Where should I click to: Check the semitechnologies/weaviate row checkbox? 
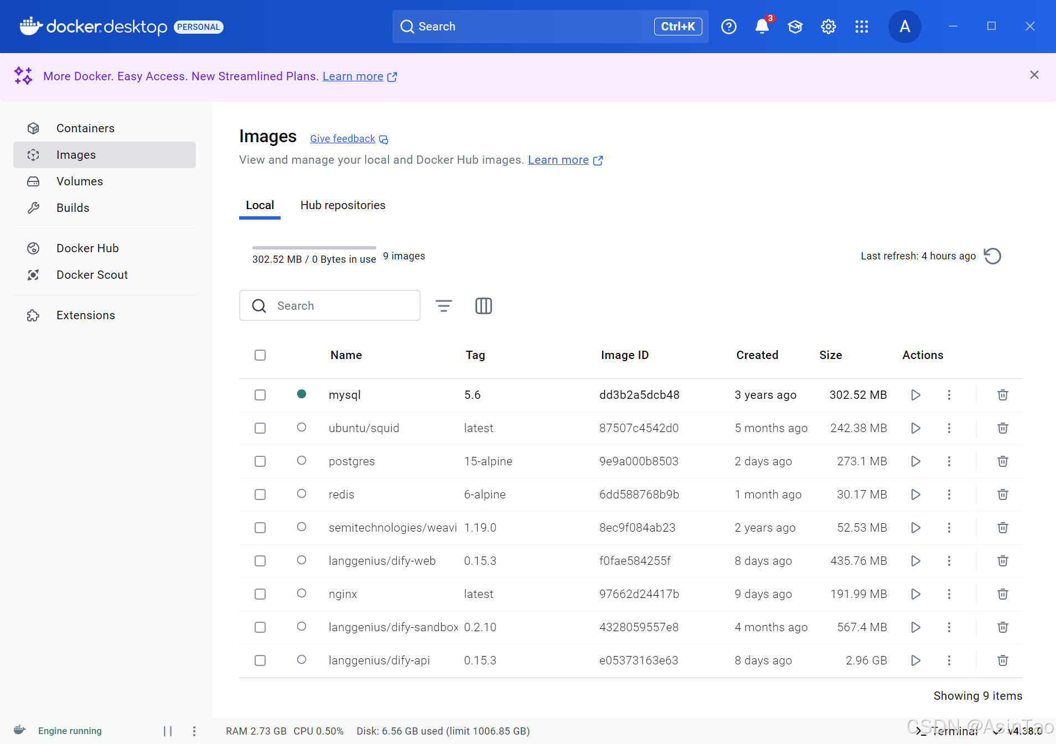[x=260, y=528]
